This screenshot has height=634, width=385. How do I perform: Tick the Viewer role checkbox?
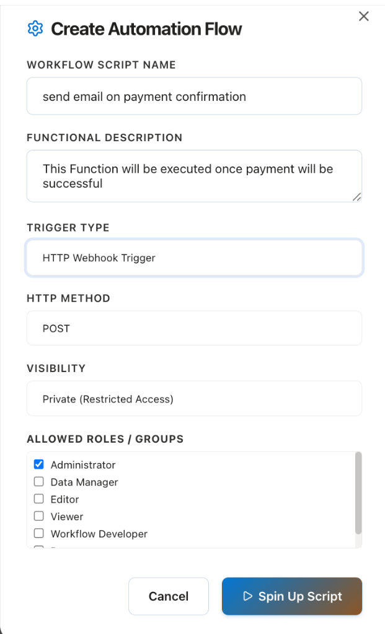coord(39,516)
